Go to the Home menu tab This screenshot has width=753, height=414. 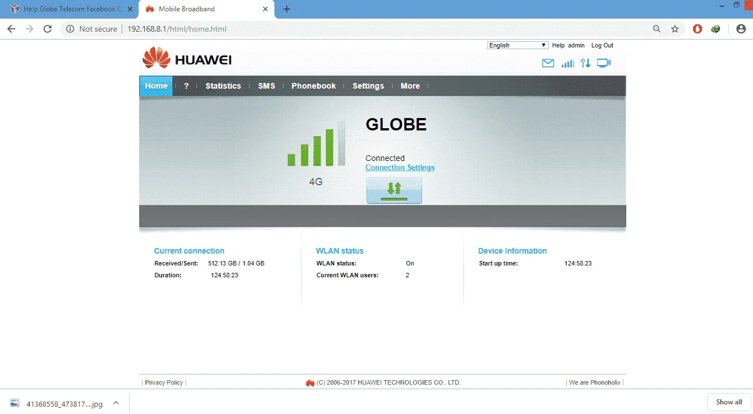tap(156, 86)
